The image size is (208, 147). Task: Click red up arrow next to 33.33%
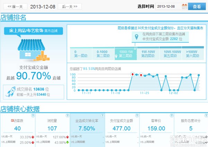pos(33,137)
